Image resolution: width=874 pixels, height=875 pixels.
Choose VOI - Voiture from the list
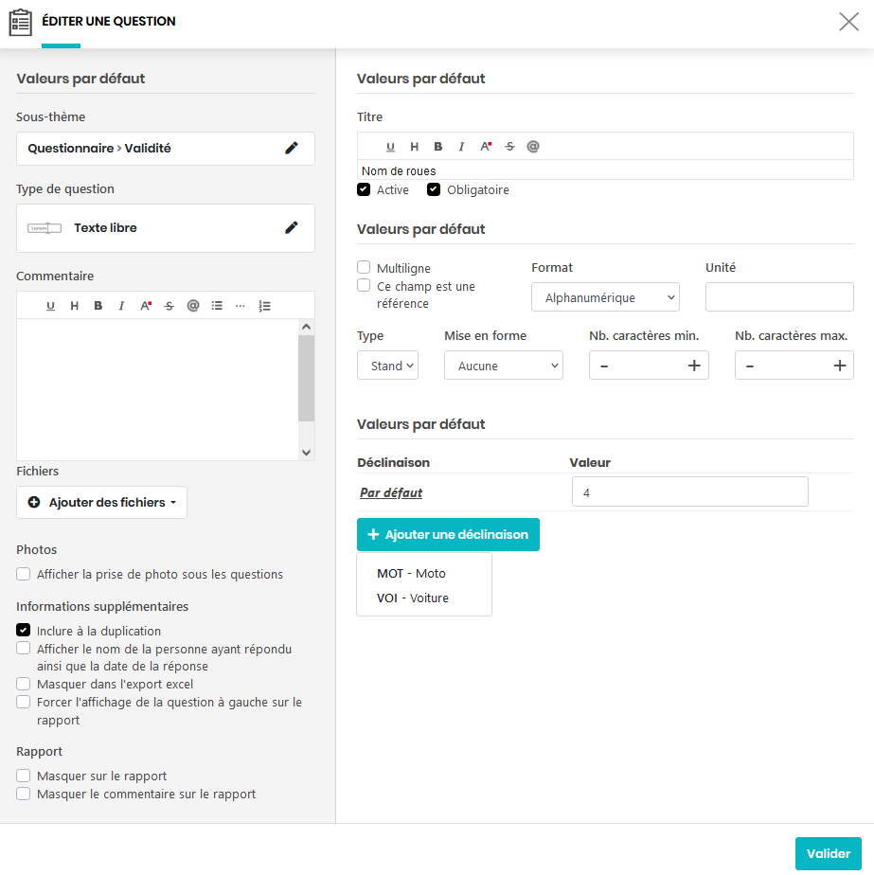(x=413, y=598)
